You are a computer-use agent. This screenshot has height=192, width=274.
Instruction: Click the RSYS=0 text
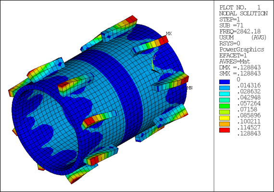pyautogui.click(x=230, y=43)
